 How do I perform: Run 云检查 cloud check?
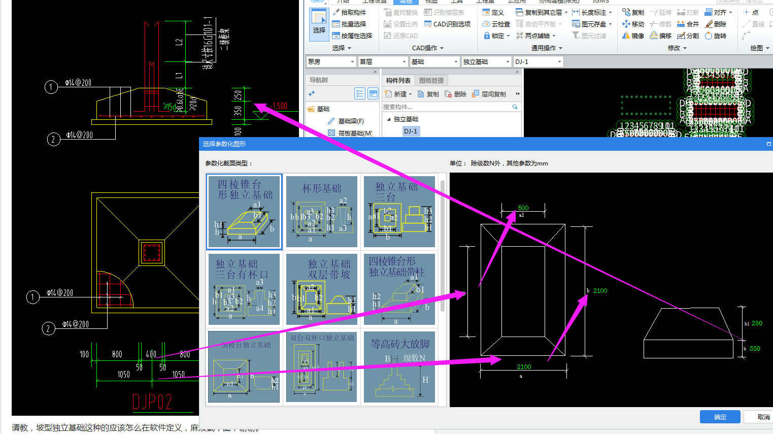[496, 24]
